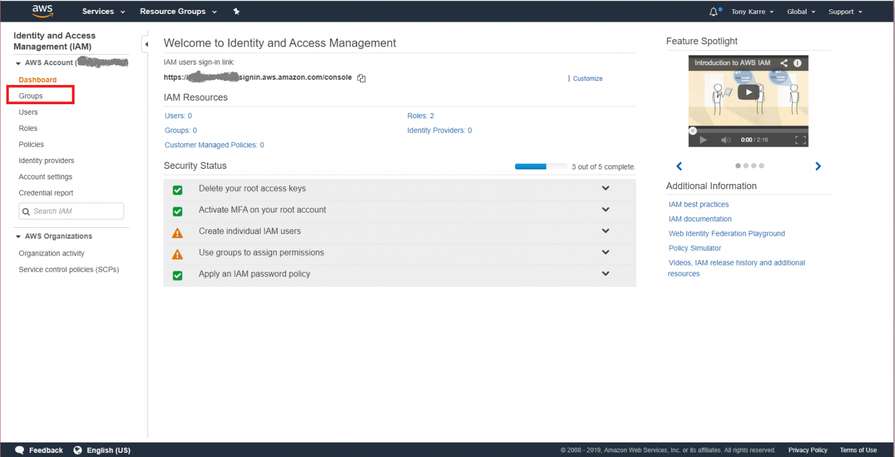Play the Introduction to AWS IAM video
Screen dimensions: 895x457
pos(748,92)
